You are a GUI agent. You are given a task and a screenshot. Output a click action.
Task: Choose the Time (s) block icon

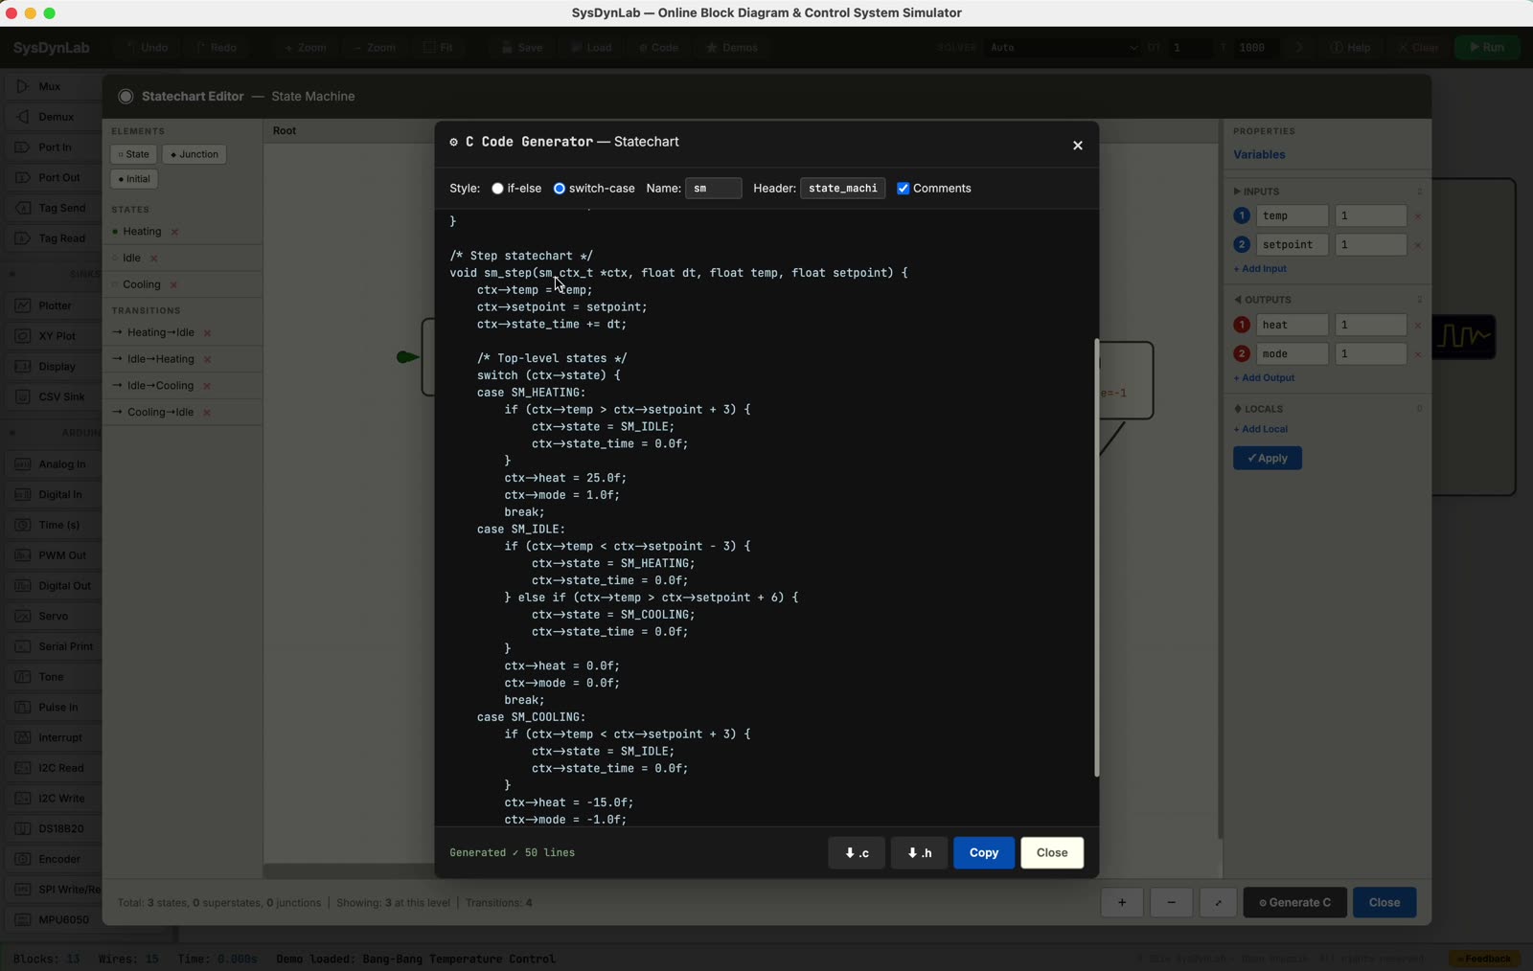(22, 525)
